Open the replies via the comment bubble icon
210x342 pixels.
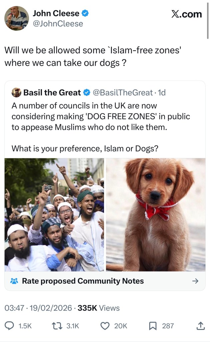9,326
